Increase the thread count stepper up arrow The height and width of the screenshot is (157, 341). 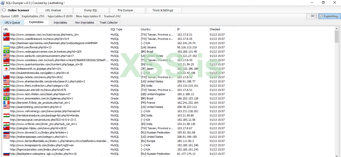pos(316,15)
